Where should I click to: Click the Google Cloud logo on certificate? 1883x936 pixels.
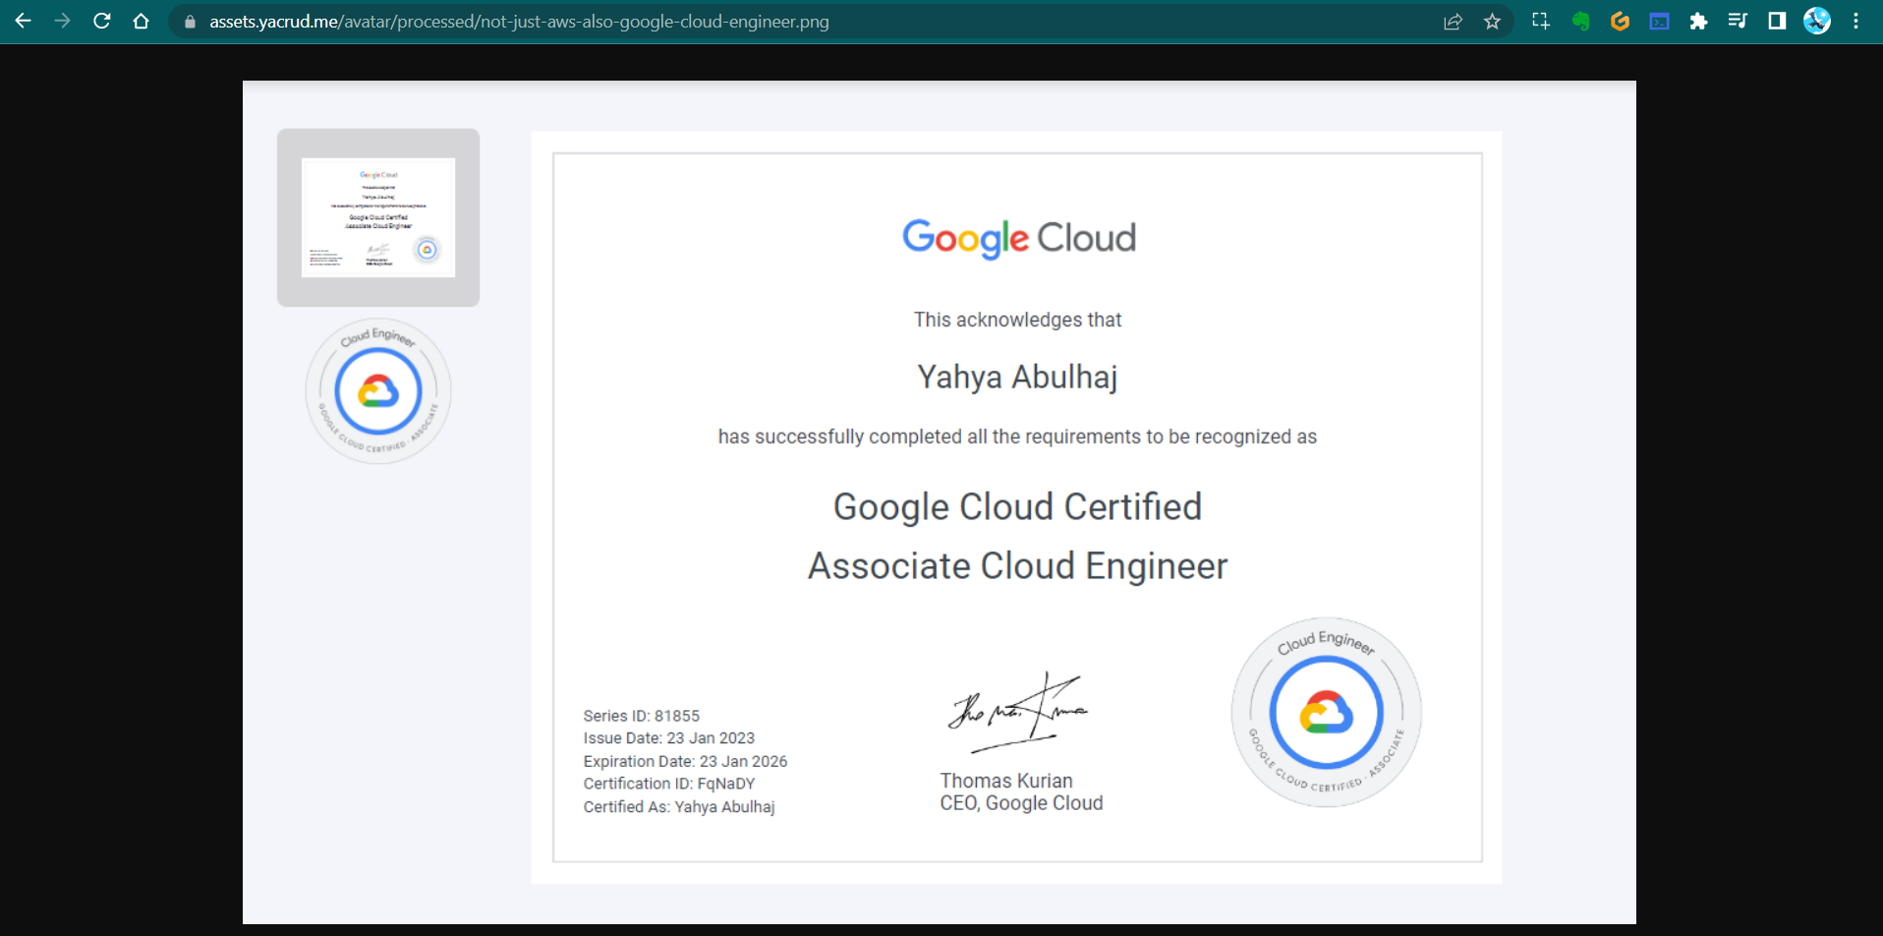(1018, 238)
